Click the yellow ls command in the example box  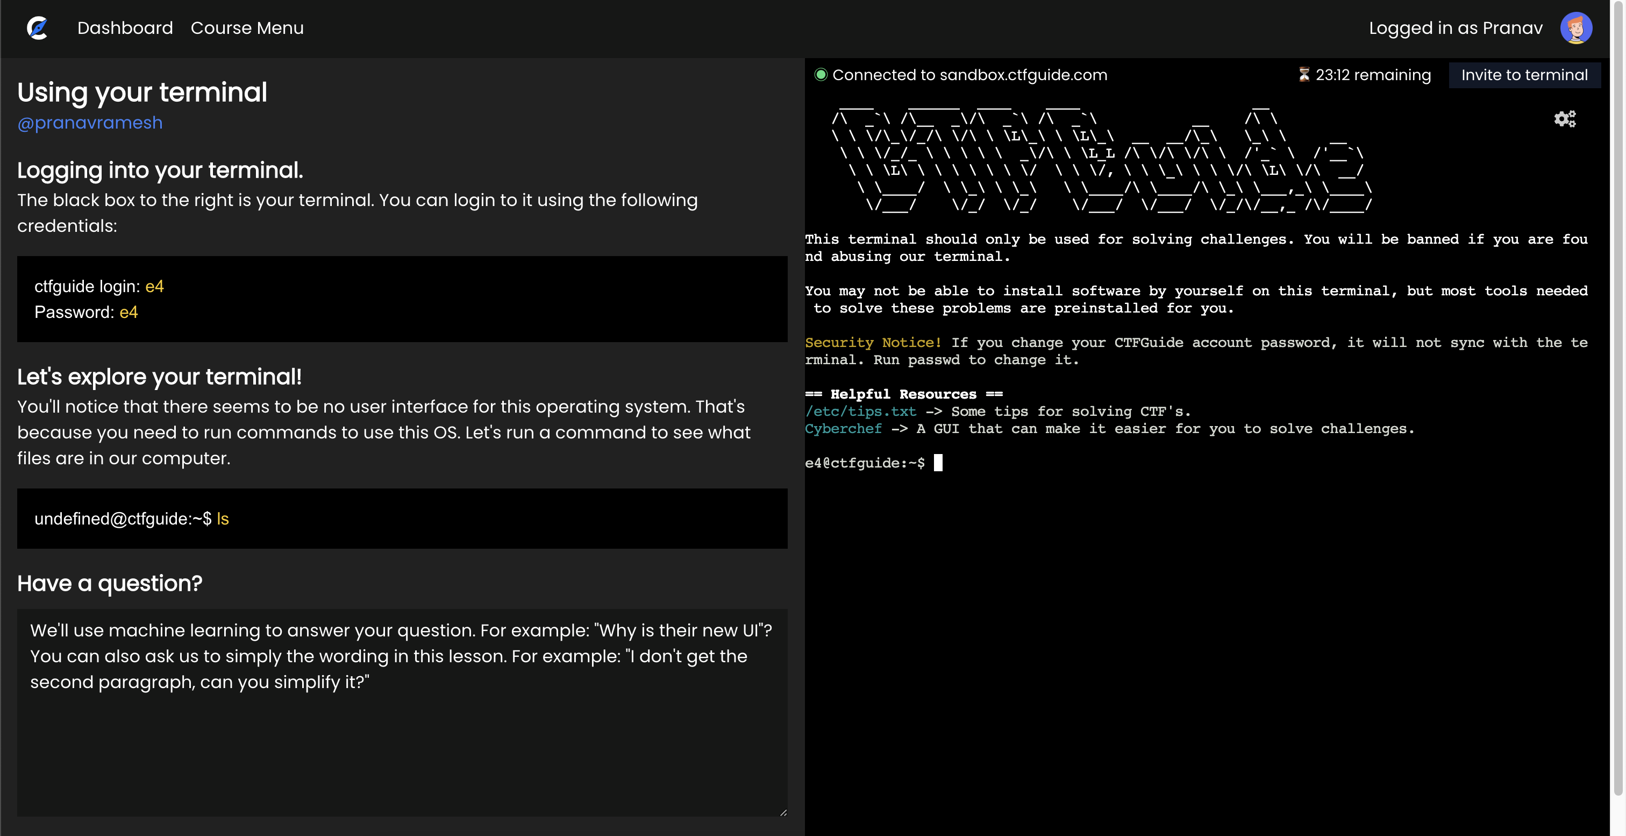tap(222, 519)
